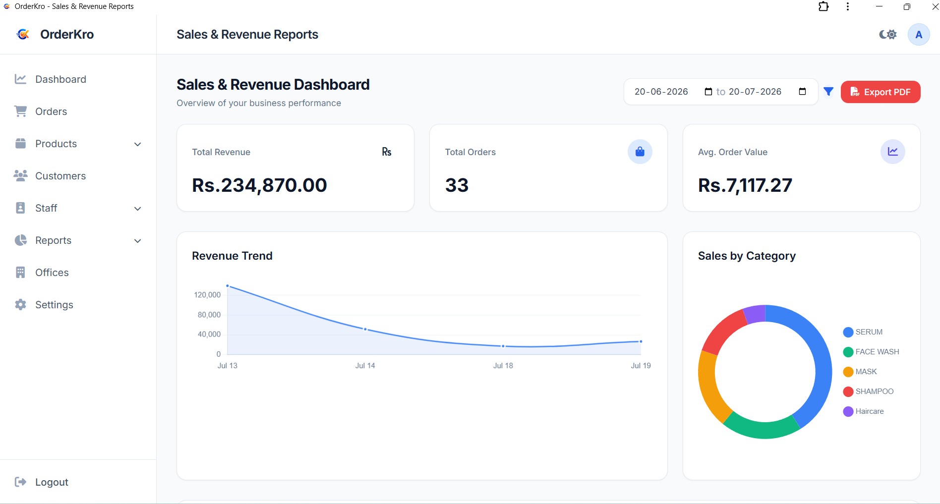This screenshot has height=504, width=940.
Task: Select the Staff menu label
Action: point(46,208)
